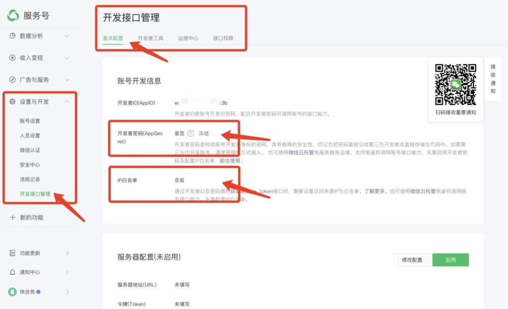The image size is (508, 309).
Task: Click the 收入变现 yen icon
Action: pos(12,58)
